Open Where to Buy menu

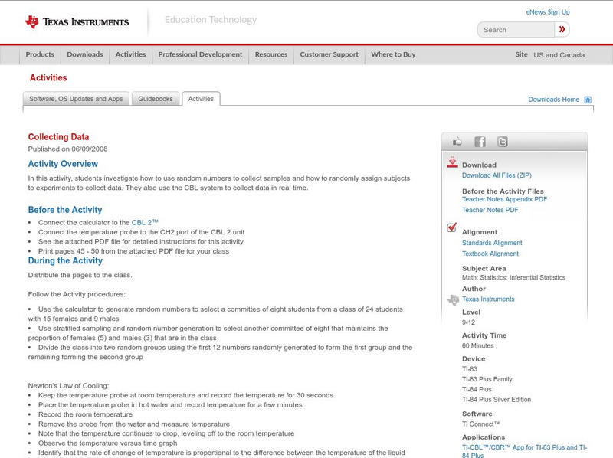pos(393,54)
